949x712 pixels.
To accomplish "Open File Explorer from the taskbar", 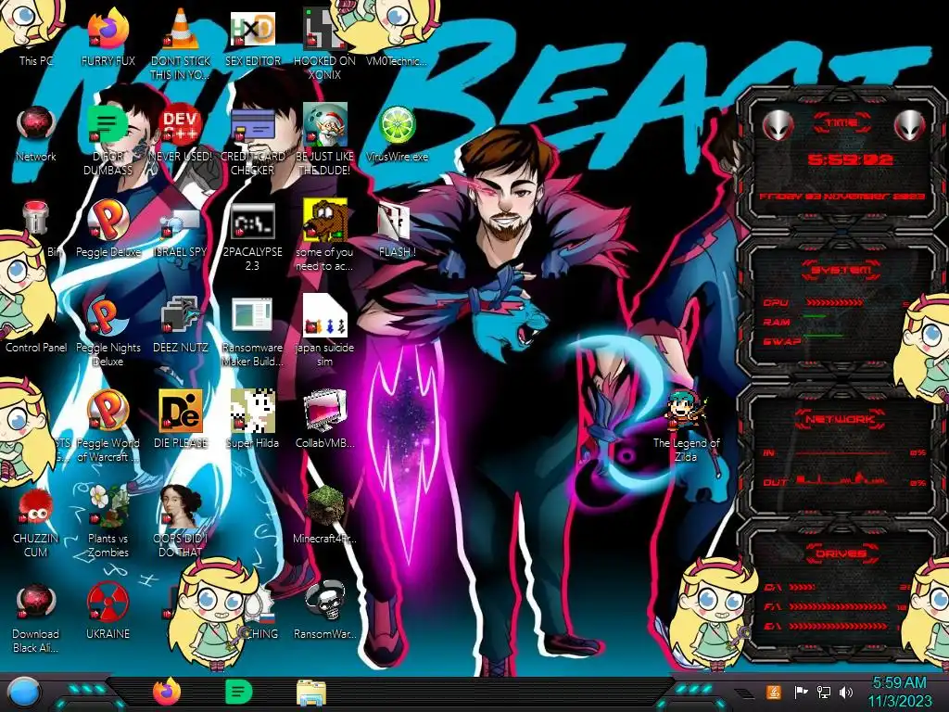I will pyautogui.click(x=311, y=693).
